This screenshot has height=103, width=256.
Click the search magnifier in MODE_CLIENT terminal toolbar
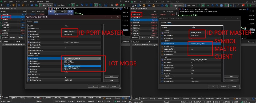(x=238, y=5)
